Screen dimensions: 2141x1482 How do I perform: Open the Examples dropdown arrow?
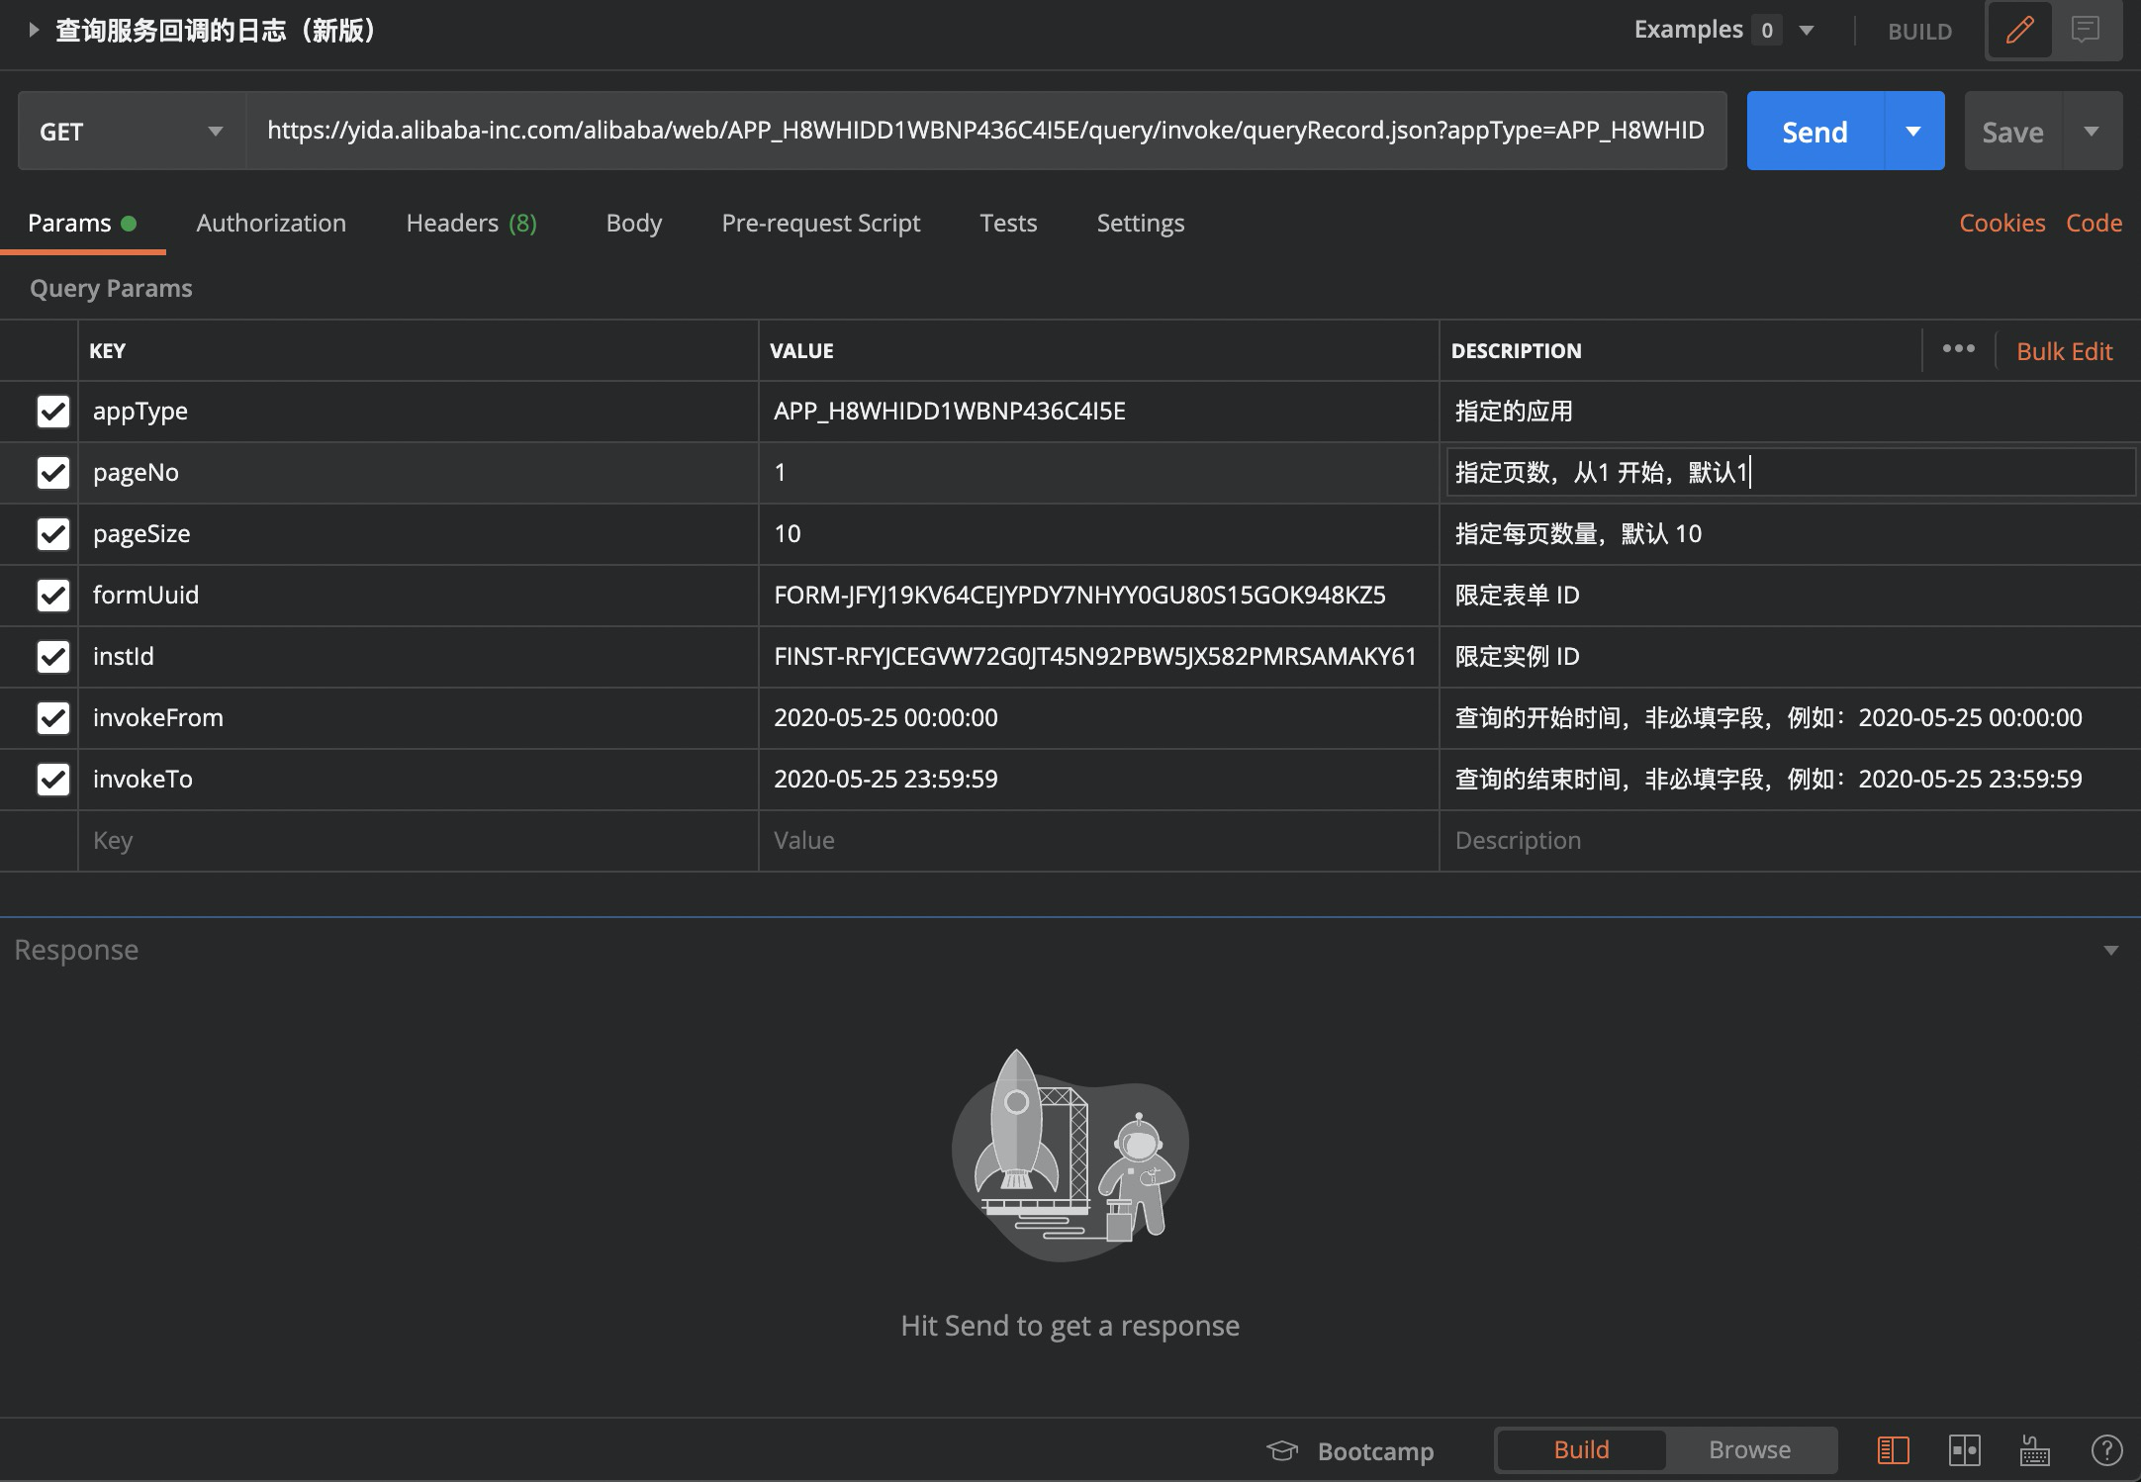click(x=1807, y=31)
